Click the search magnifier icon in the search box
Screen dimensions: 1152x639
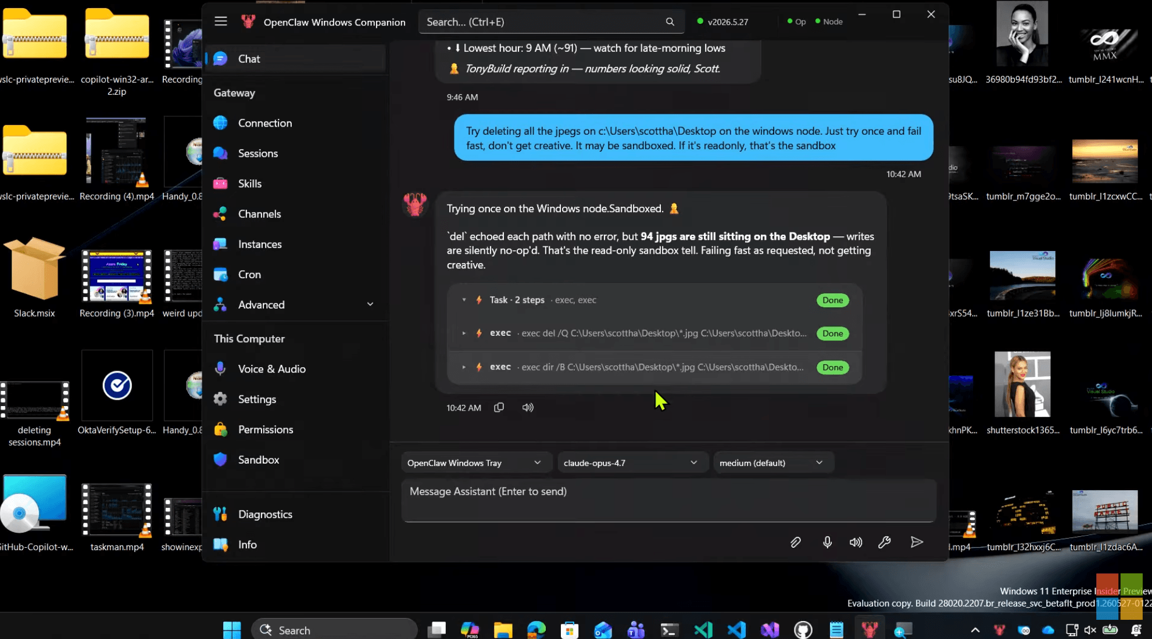670,21
